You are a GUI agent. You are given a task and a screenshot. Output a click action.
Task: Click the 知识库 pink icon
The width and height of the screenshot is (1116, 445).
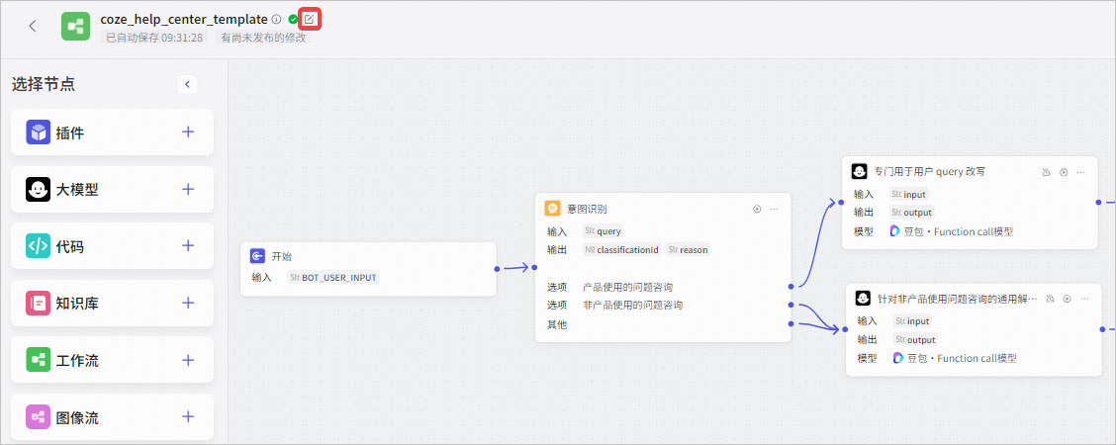click(x=38, y=303)
